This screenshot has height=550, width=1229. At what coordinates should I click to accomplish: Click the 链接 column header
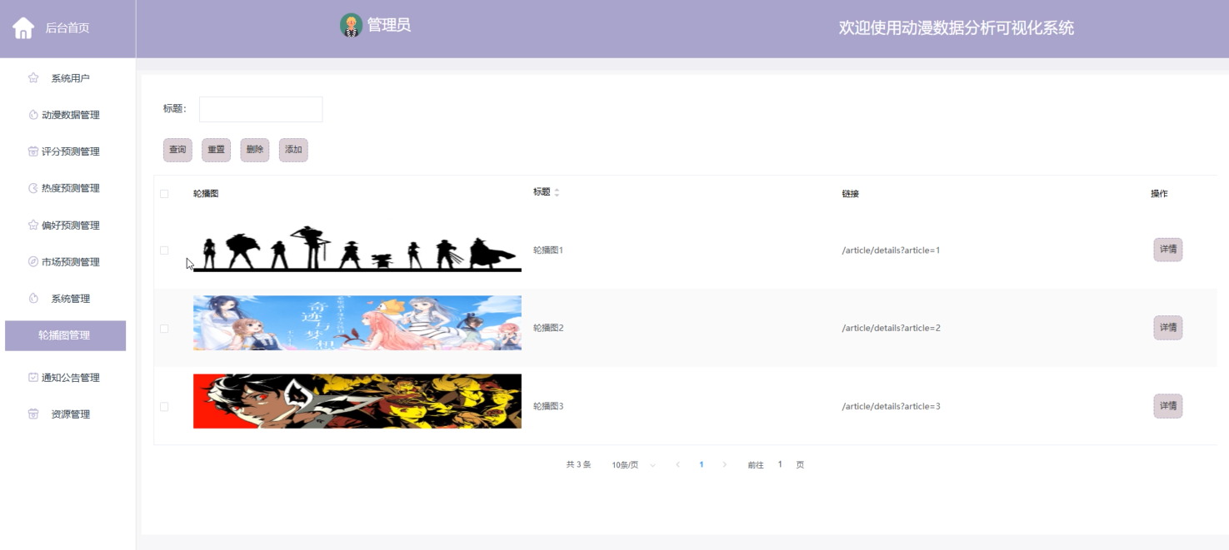(x=850, y=194)
